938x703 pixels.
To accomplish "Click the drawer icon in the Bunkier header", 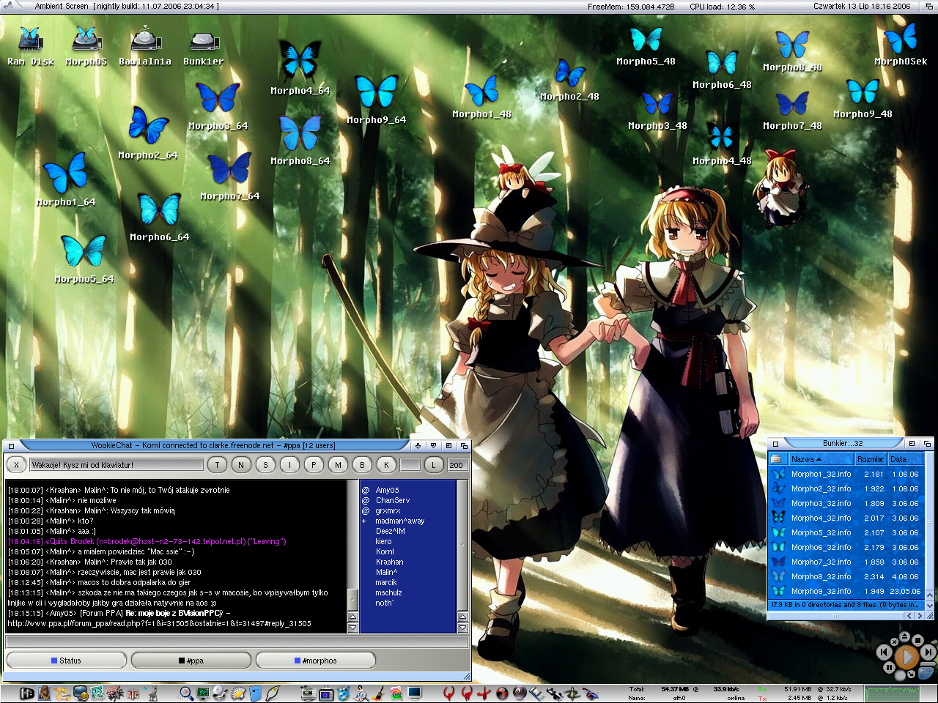I will tap(778, 459).
